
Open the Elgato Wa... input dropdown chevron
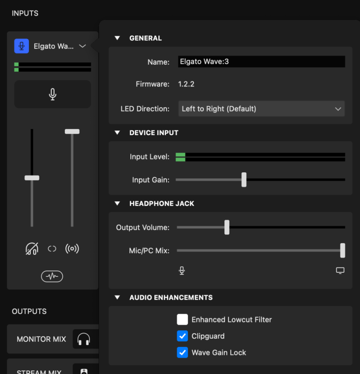pos(82,46)
